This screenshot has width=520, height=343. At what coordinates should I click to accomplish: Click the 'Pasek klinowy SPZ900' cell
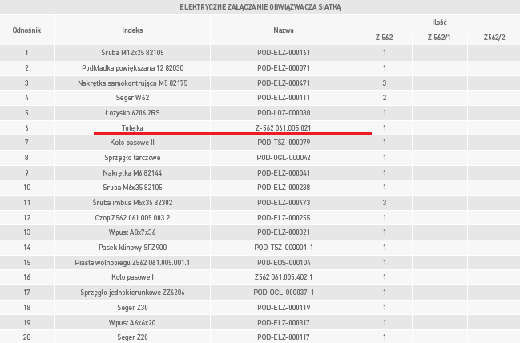click(132, 247)
